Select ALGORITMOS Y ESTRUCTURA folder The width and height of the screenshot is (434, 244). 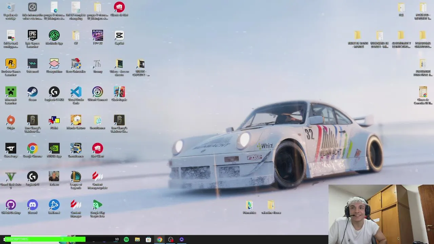[x=401, y=39]
